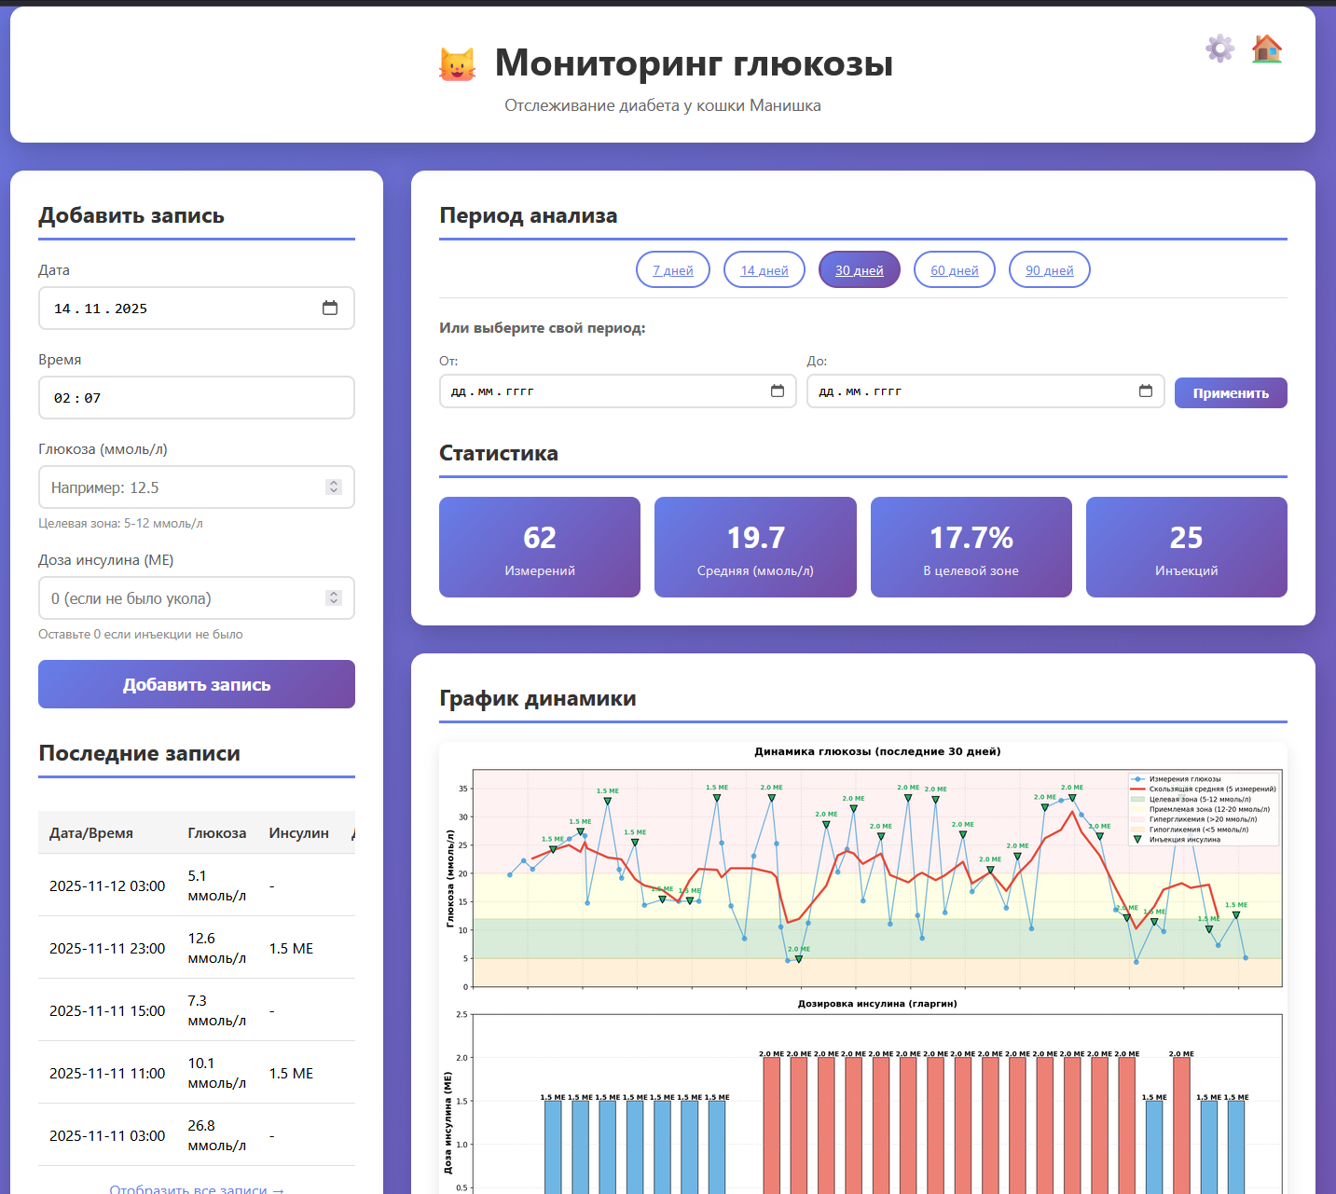Screen dimensions: 1336x1194
Task: Click the 62 Измерений statistics card
Action: click(539, 547)
